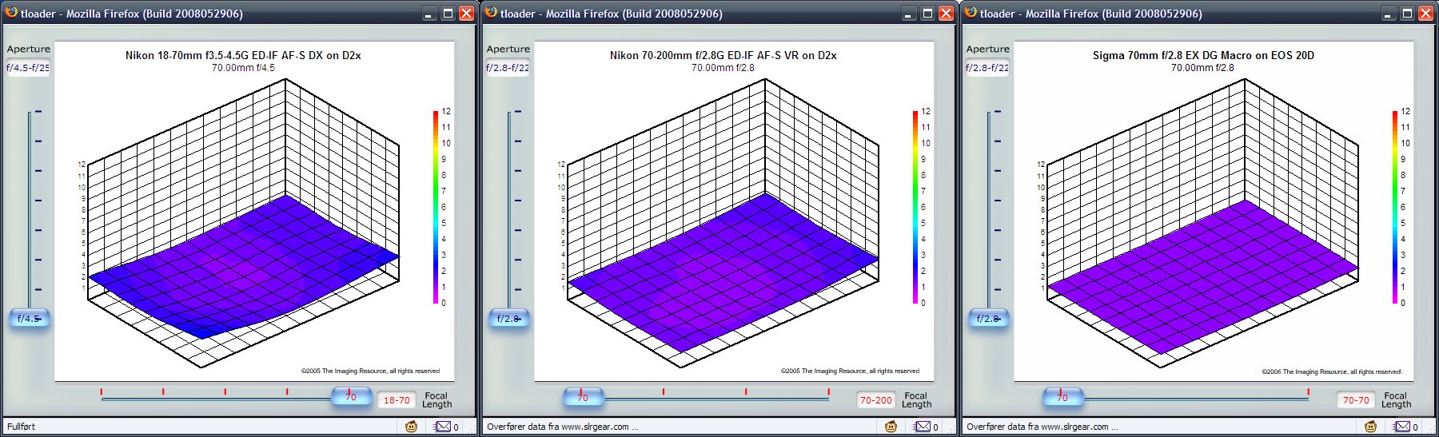Minimize the Nikon 70-200mm Firefox window
This screenshot has width=1439, height=437.
[x=909, y=14]
